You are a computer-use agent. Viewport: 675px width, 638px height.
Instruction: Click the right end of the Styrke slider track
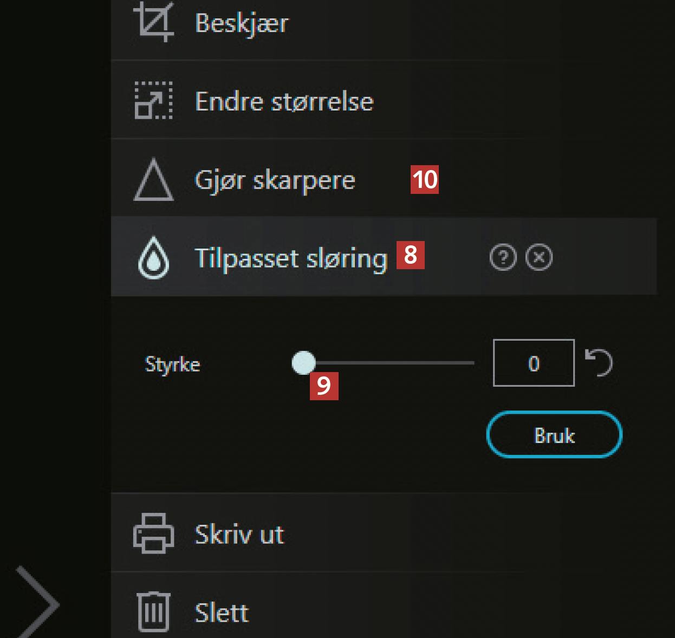click(x=471, y=363)
